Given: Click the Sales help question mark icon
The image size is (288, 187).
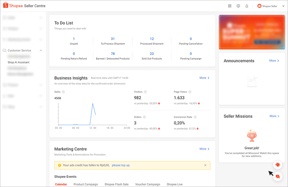Looking at the screenshot, I should (63, 92).
